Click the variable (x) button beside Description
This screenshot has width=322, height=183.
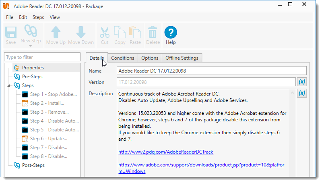click(302, 94)
